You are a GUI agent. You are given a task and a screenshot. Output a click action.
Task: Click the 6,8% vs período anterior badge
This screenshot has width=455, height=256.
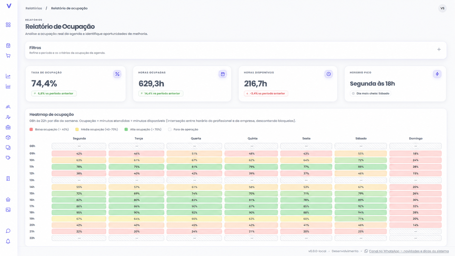(x=54, y=93)
